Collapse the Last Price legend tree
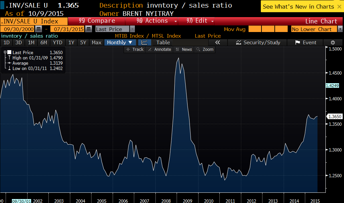Viewport: 344px width, 203px height. (5, 52)
